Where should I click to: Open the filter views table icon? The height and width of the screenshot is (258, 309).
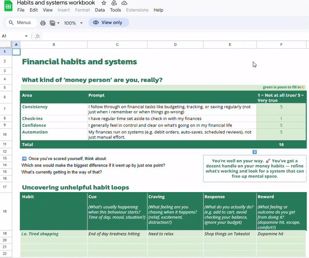(x=53, y=23)
